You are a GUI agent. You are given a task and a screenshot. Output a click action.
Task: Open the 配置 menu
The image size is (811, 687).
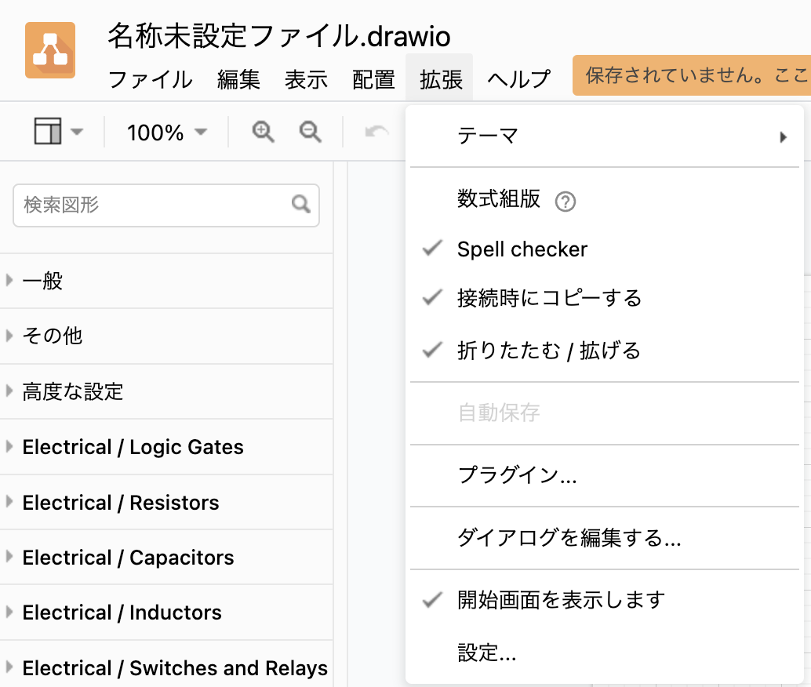373,80
